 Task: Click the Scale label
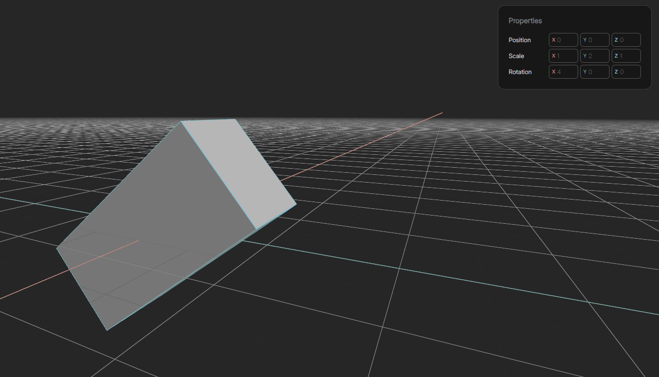[516, 56]
